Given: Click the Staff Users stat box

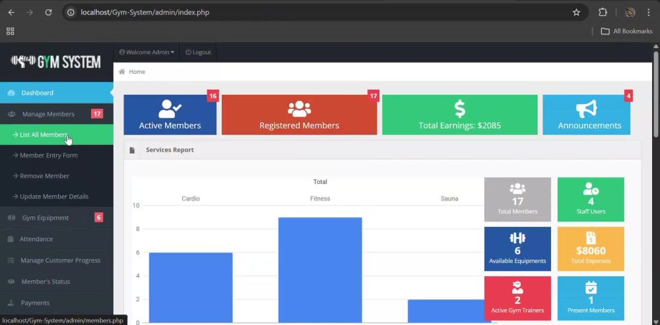Looking at the screenshot, I should click(591, 199).
